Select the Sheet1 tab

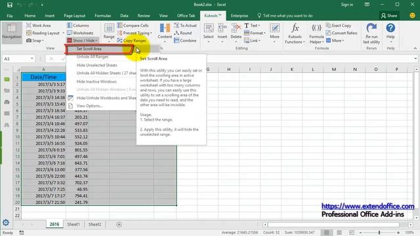pyautogui.click(x=73, y=224)
